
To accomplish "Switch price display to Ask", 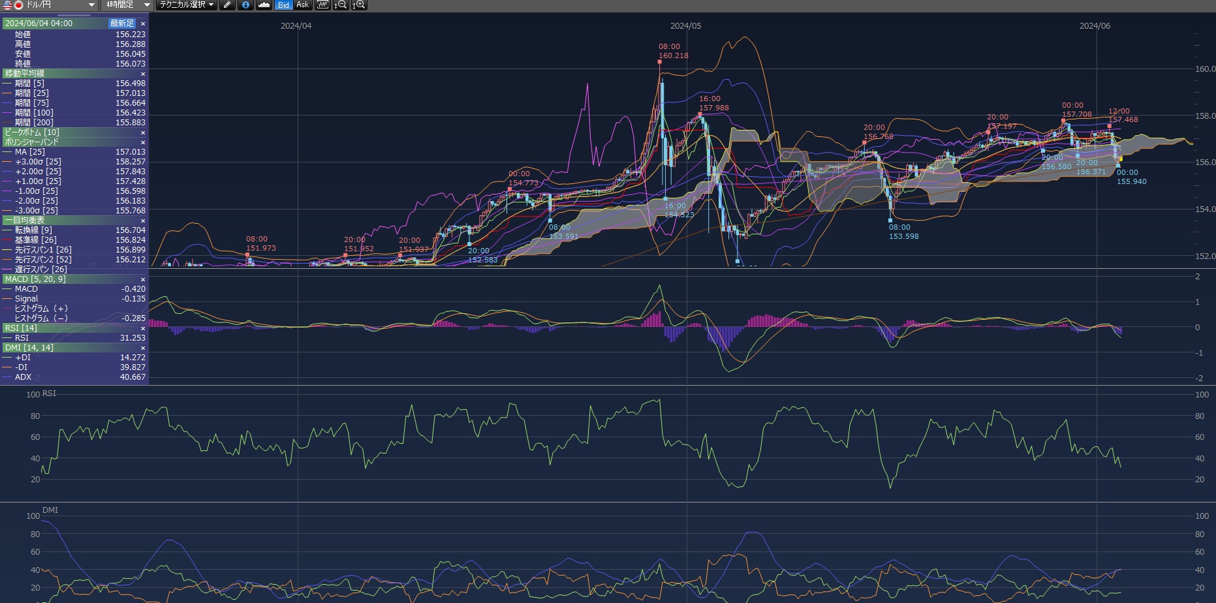I will point(302,5).
